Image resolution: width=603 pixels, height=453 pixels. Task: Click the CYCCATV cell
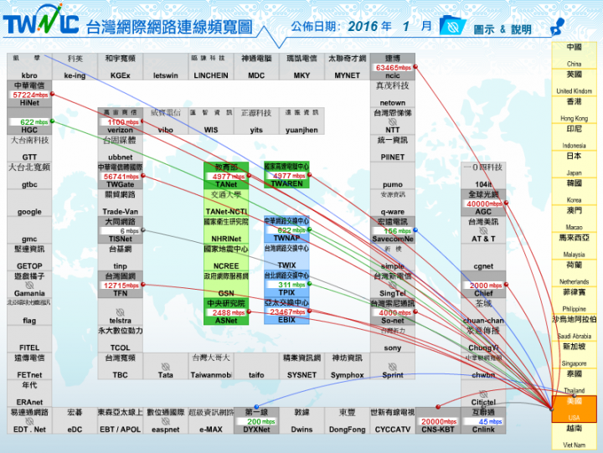point(392,420)
